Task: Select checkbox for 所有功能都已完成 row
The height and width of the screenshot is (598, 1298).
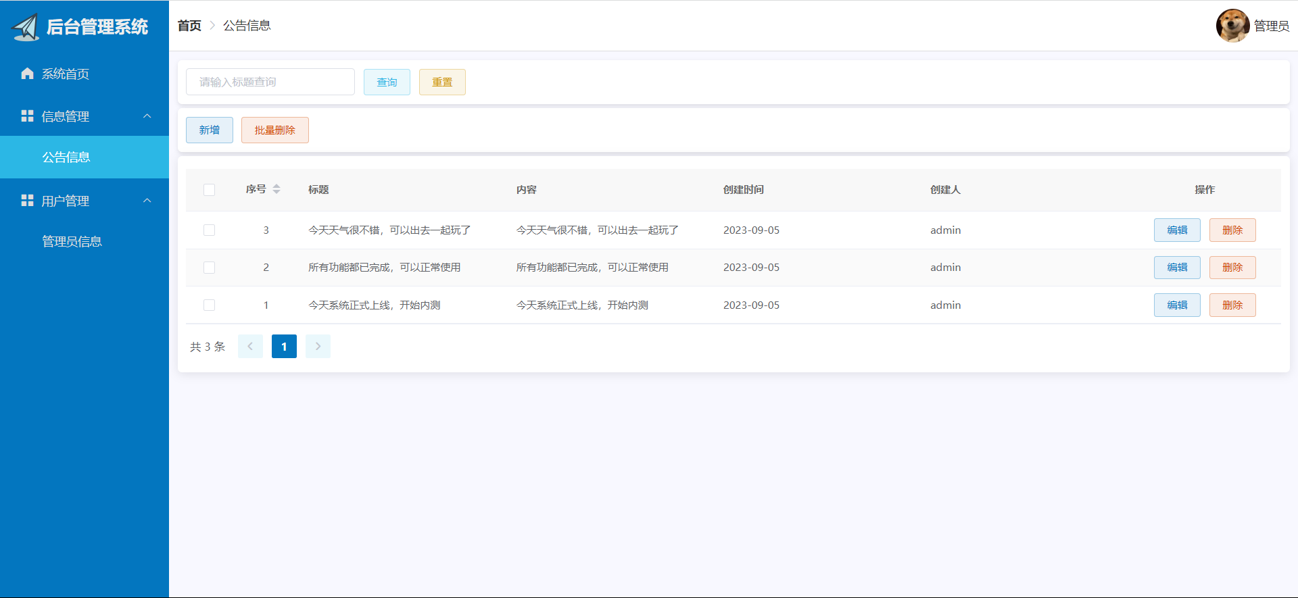Action: click(x=210, y=268)
